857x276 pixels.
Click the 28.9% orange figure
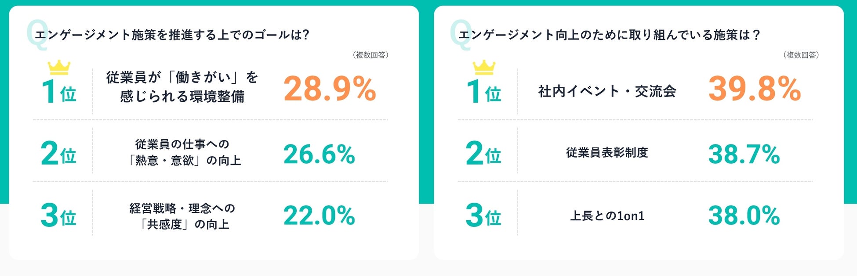click(x=330, y=89)
